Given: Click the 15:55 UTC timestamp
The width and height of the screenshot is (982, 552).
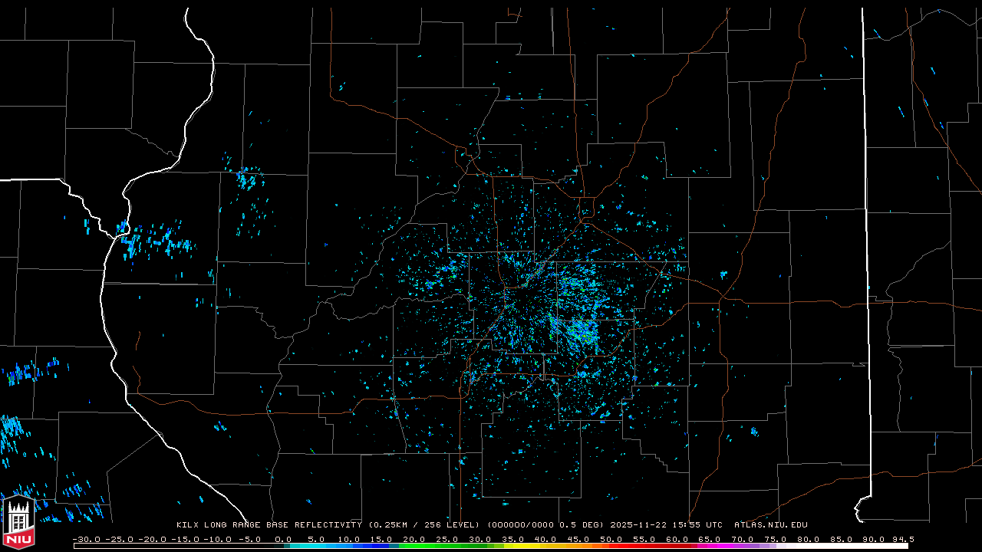Looking at the screenshot, I should point(700,525).
